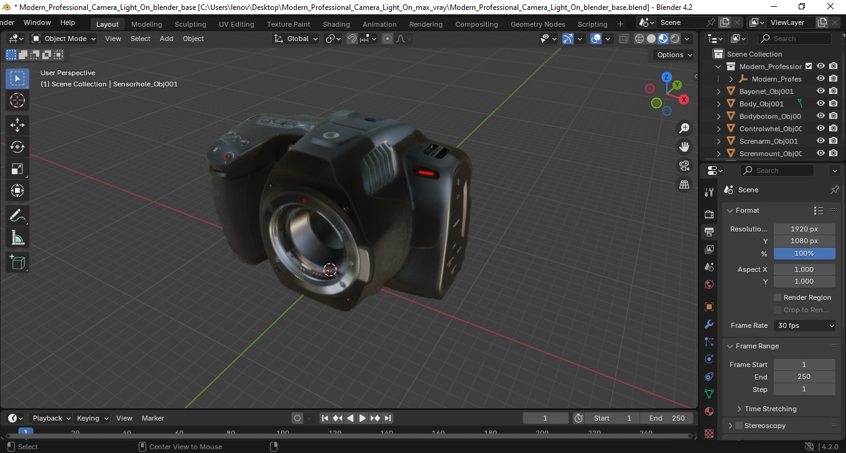
Task: Toggle proportional editing in header
Action: pos(388,39)
